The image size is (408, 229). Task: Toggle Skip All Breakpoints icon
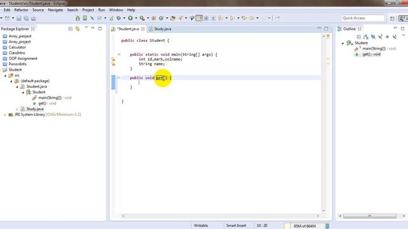tap(92, 18)
